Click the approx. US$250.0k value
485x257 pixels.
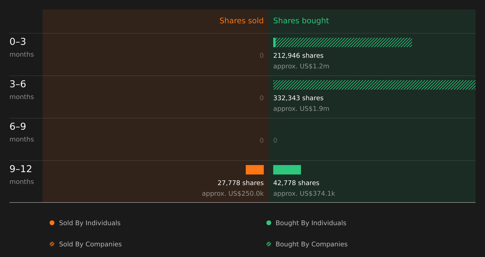[233, 193]
